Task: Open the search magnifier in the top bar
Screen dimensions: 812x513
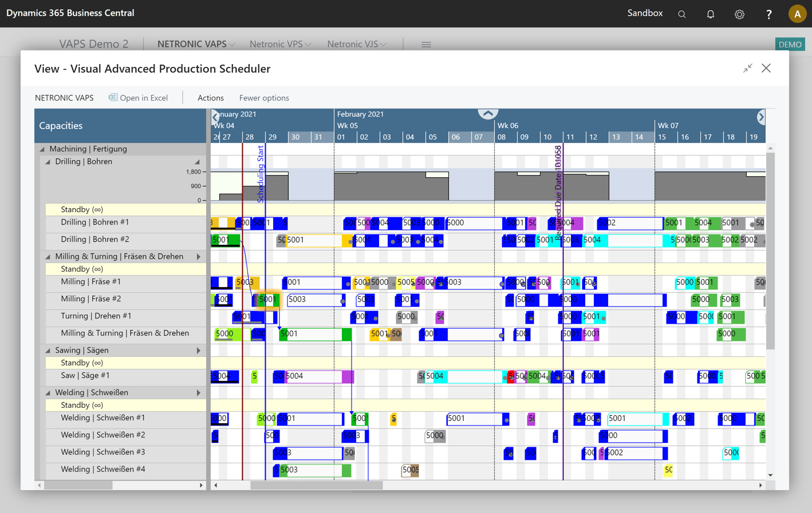Action: coord(681,13)
